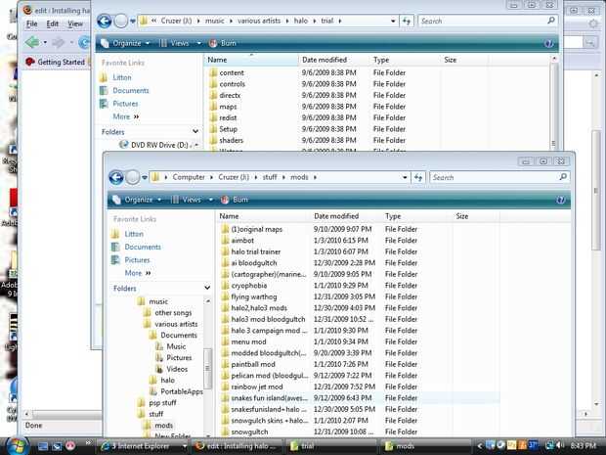Select PortableApps in the folder tree
The image size is (606, 455).
coord(181,391)
